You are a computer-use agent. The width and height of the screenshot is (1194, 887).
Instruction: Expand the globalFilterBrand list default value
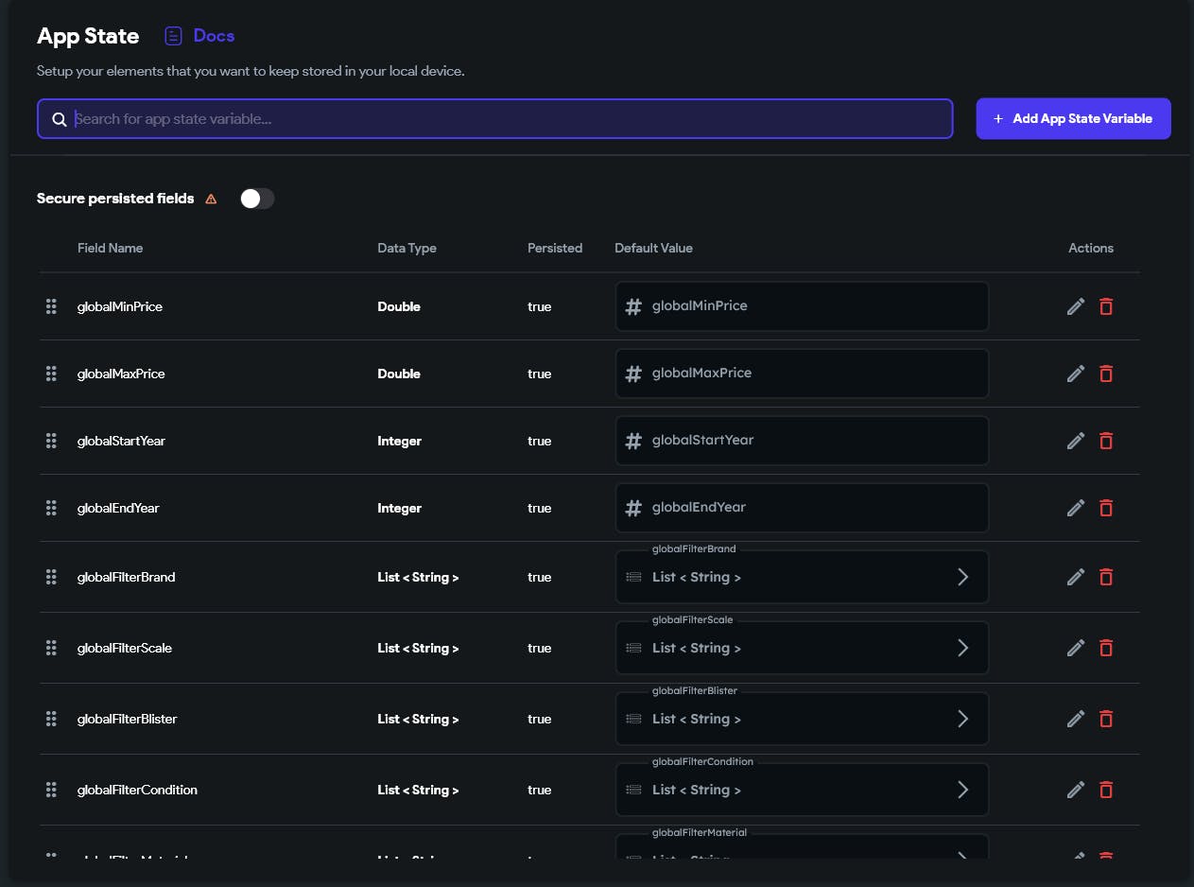(962, 577)
